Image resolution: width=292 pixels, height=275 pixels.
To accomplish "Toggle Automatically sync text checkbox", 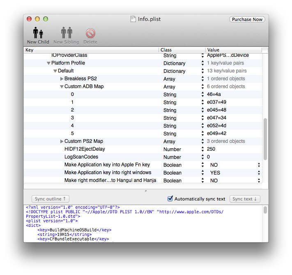I will click(x=170, y=199).
